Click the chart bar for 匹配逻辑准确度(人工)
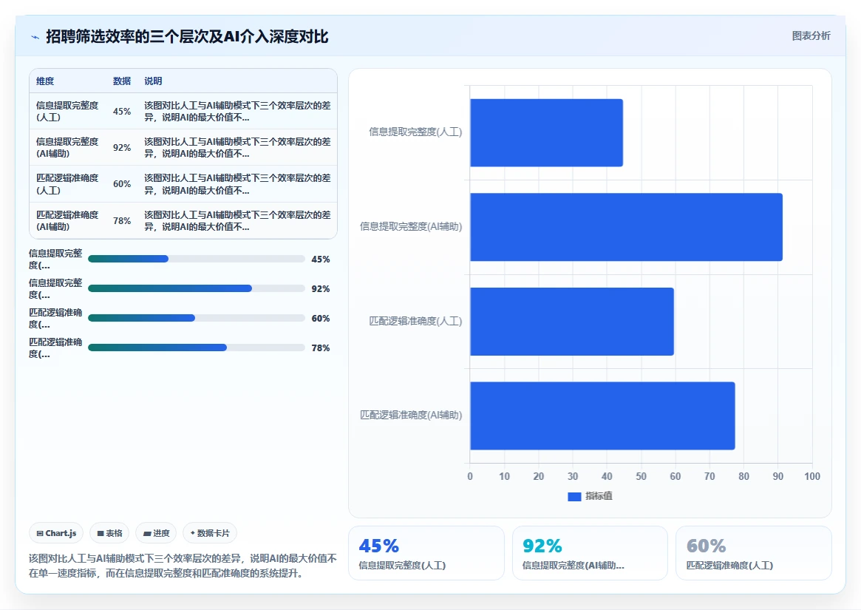Screen dimensions: 861x610 [x=571, y=322]
